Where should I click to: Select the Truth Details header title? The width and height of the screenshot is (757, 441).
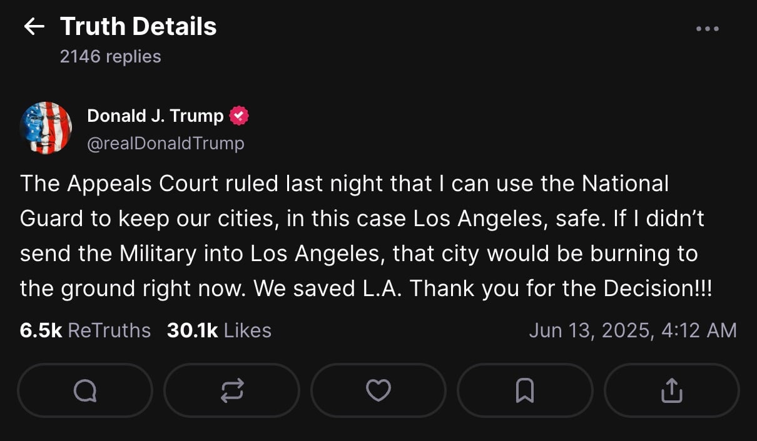pyautogui.click(x=138, y=26)
